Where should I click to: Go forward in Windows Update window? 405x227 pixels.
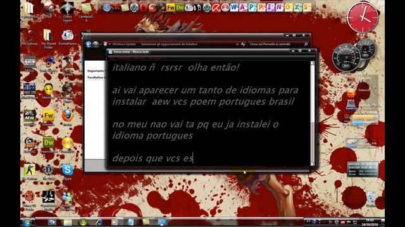(x=96, y=44)
